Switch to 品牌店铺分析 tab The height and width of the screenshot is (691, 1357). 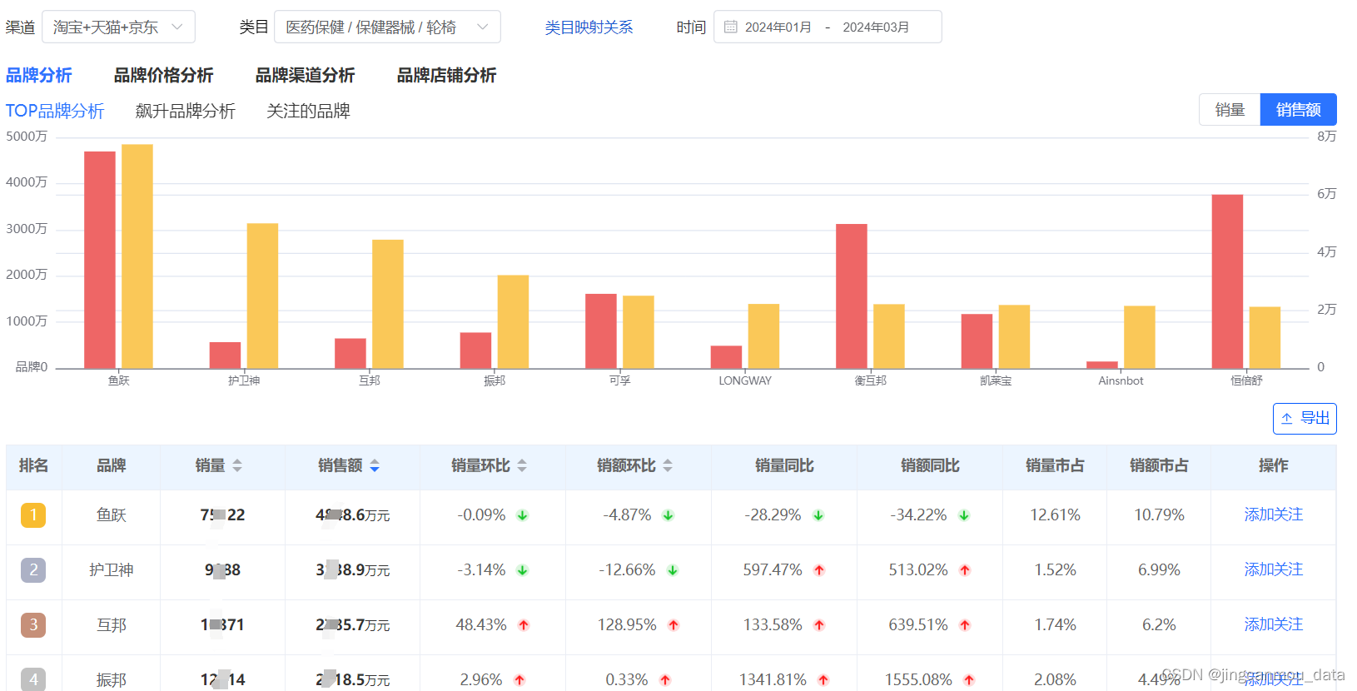point(446,75)
